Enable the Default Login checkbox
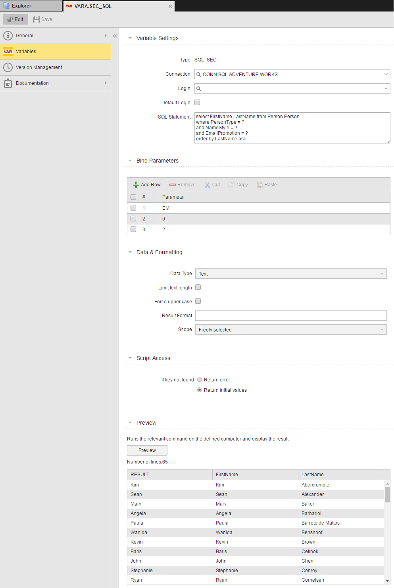The height and width of the screenshot is (588, 394). click(x=197, y=102)
